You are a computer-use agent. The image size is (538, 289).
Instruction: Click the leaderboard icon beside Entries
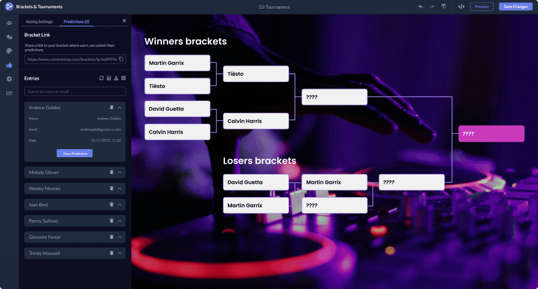point(124,78)
